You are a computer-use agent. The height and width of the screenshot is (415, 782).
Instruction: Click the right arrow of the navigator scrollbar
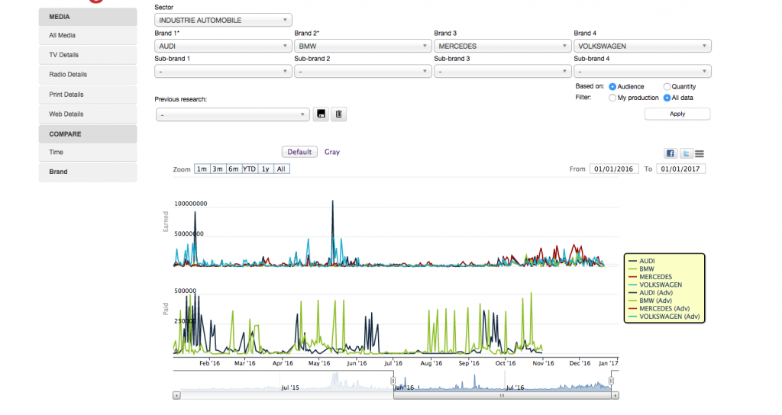point(616,396)
